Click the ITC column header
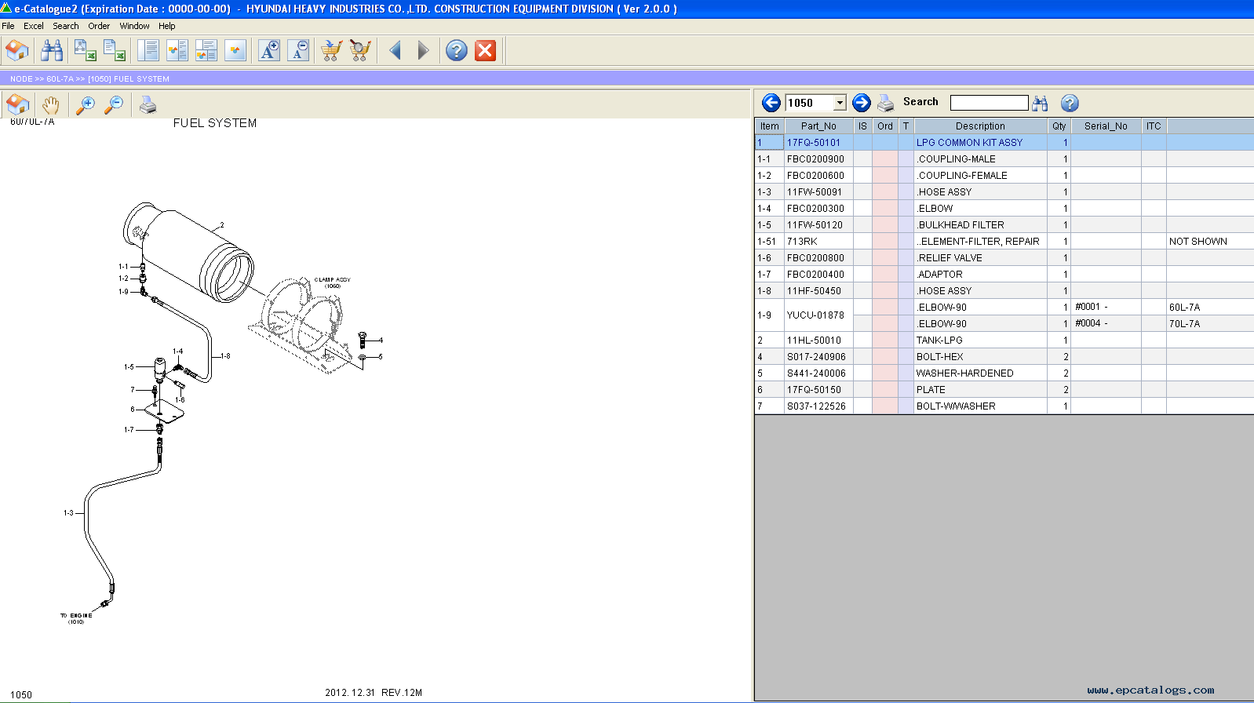Image resolution: width=1254 pixels, height=703 pixels. coord(1154,126)
